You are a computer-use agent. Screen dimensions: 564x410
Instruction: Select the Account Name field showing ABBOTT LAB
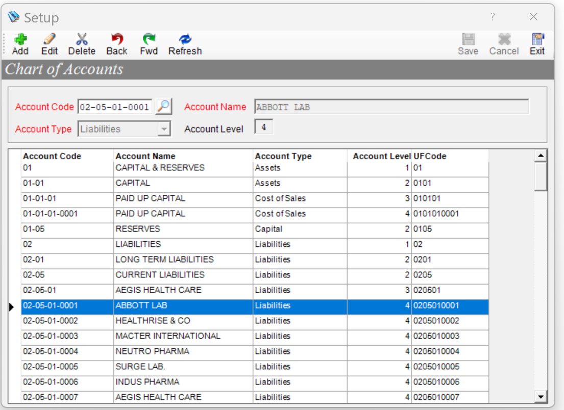tap(391, 107)
